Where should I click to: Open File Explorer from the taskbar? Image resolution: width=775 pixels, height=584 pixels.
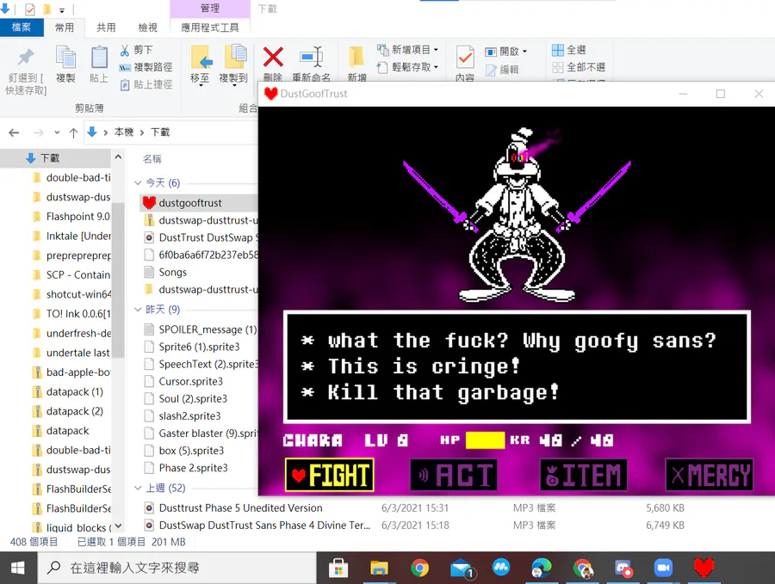click(x=379, y=569)
